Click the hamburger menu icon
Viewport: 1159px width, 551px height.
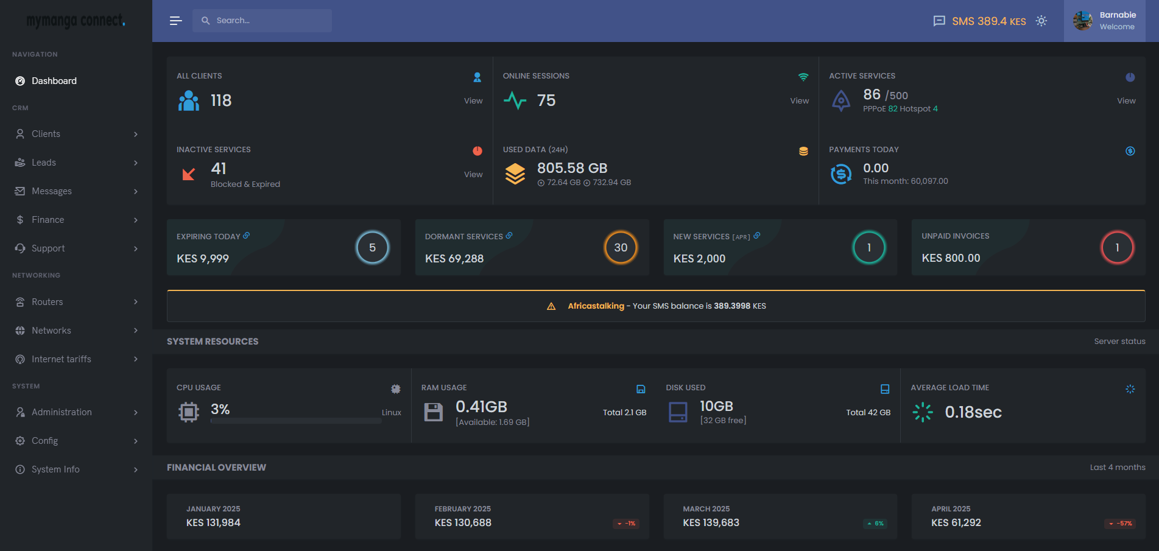[x=175, y=21]
